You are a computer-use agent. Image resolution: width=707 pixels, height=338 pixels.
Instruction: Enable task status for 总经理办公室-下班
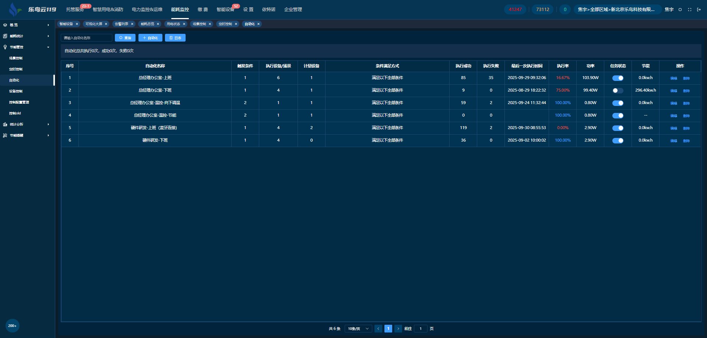click(618, 90)
